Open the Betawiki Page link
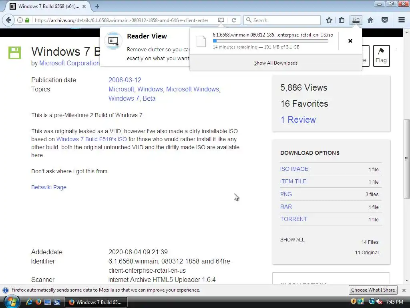 (x=48, y=187)
